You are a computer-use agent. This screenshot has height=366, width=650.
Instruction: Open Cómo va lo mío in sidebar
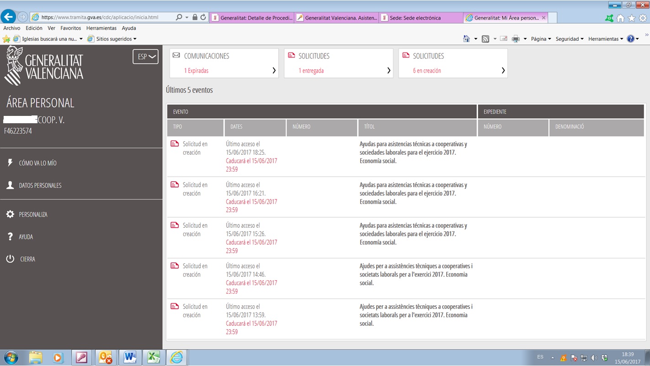37,163
